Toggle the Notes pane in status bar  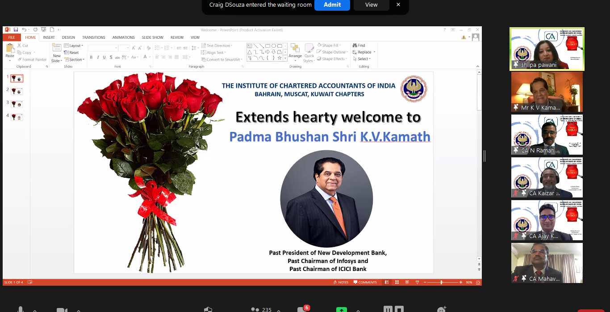(x=341, y=282)
